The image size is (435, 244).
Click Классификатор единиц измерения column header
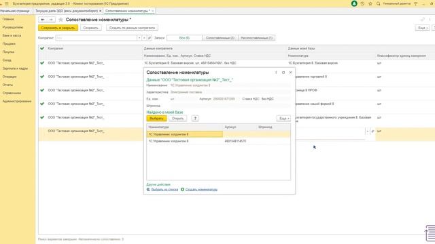pos(401,56)
